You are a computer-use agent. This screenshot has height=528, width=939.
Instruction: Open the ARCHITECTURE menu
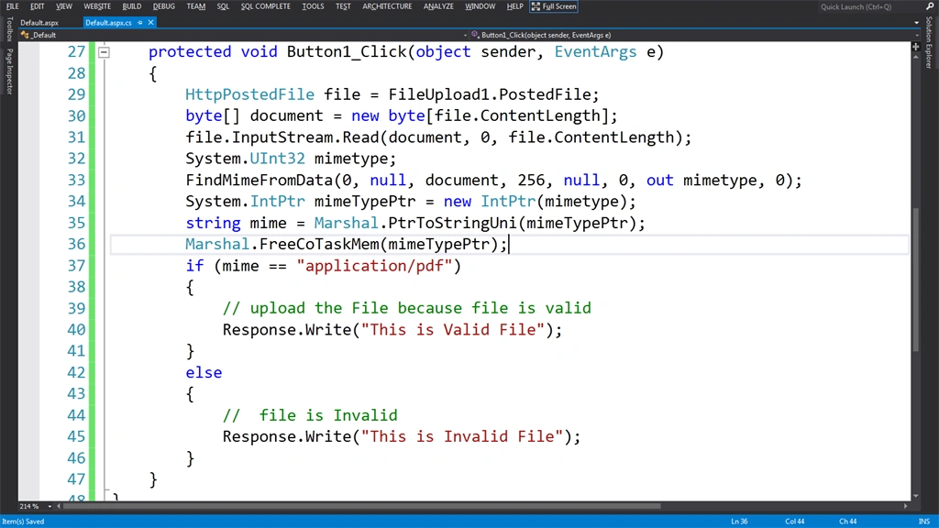coord(387,6)
